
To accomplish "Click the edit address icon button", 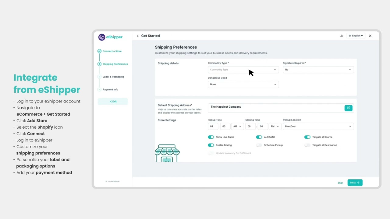I will pyautogui.click(x=348, y=108).
